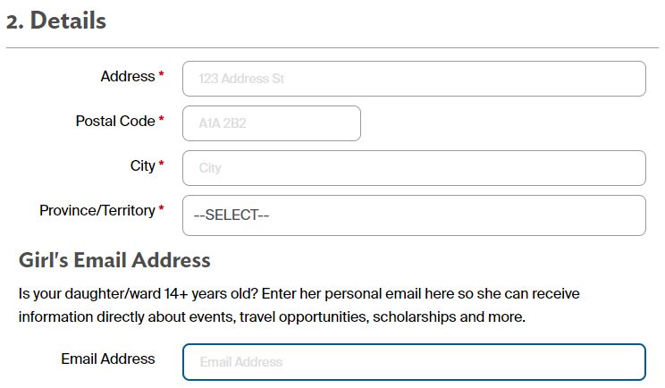Click the Province/Territory label
The height and width of the screenshot is (388, 665).
[97, 211]
